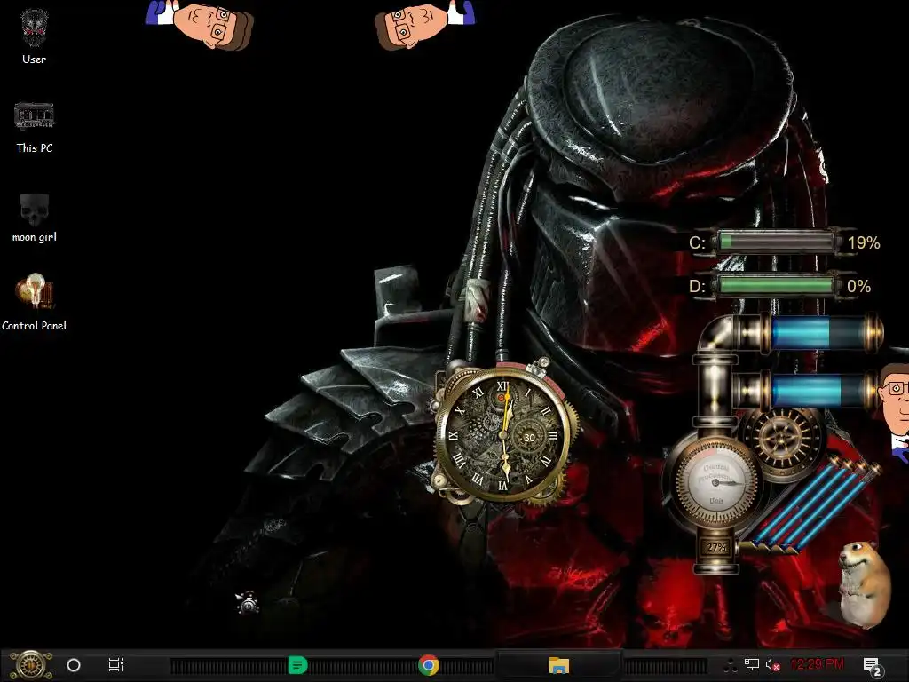Open File Explorer from the taskbar
The width and height of the screenshot is (909, 682).
559,664
